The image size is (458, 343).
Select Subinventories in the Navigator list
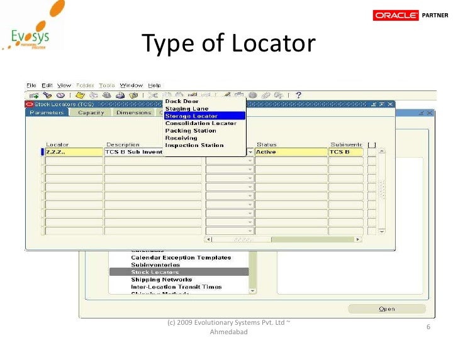[155, 265]
